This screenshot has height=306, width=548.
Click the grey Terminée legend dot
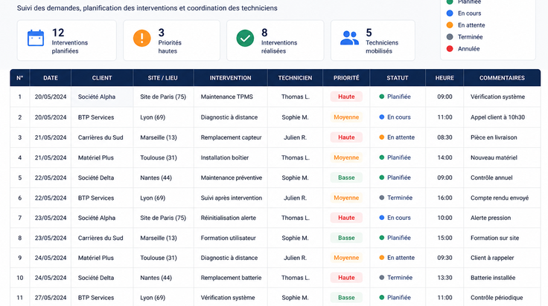[450, 37]
